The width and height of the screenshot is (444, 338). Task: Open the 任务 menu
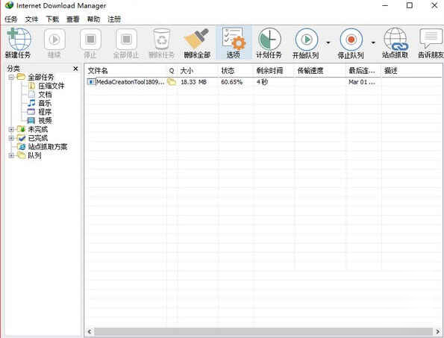click(x=11, y=19)
